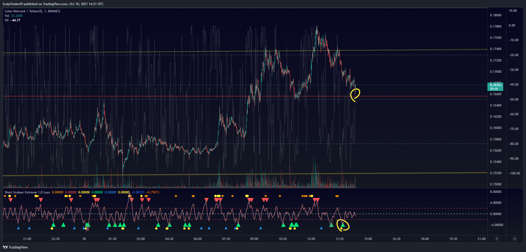Image resolution: width=526 pixels, height=252 pixels.
Task: Click the 0.16200 price axis label
Action: (x=496, y=117)
